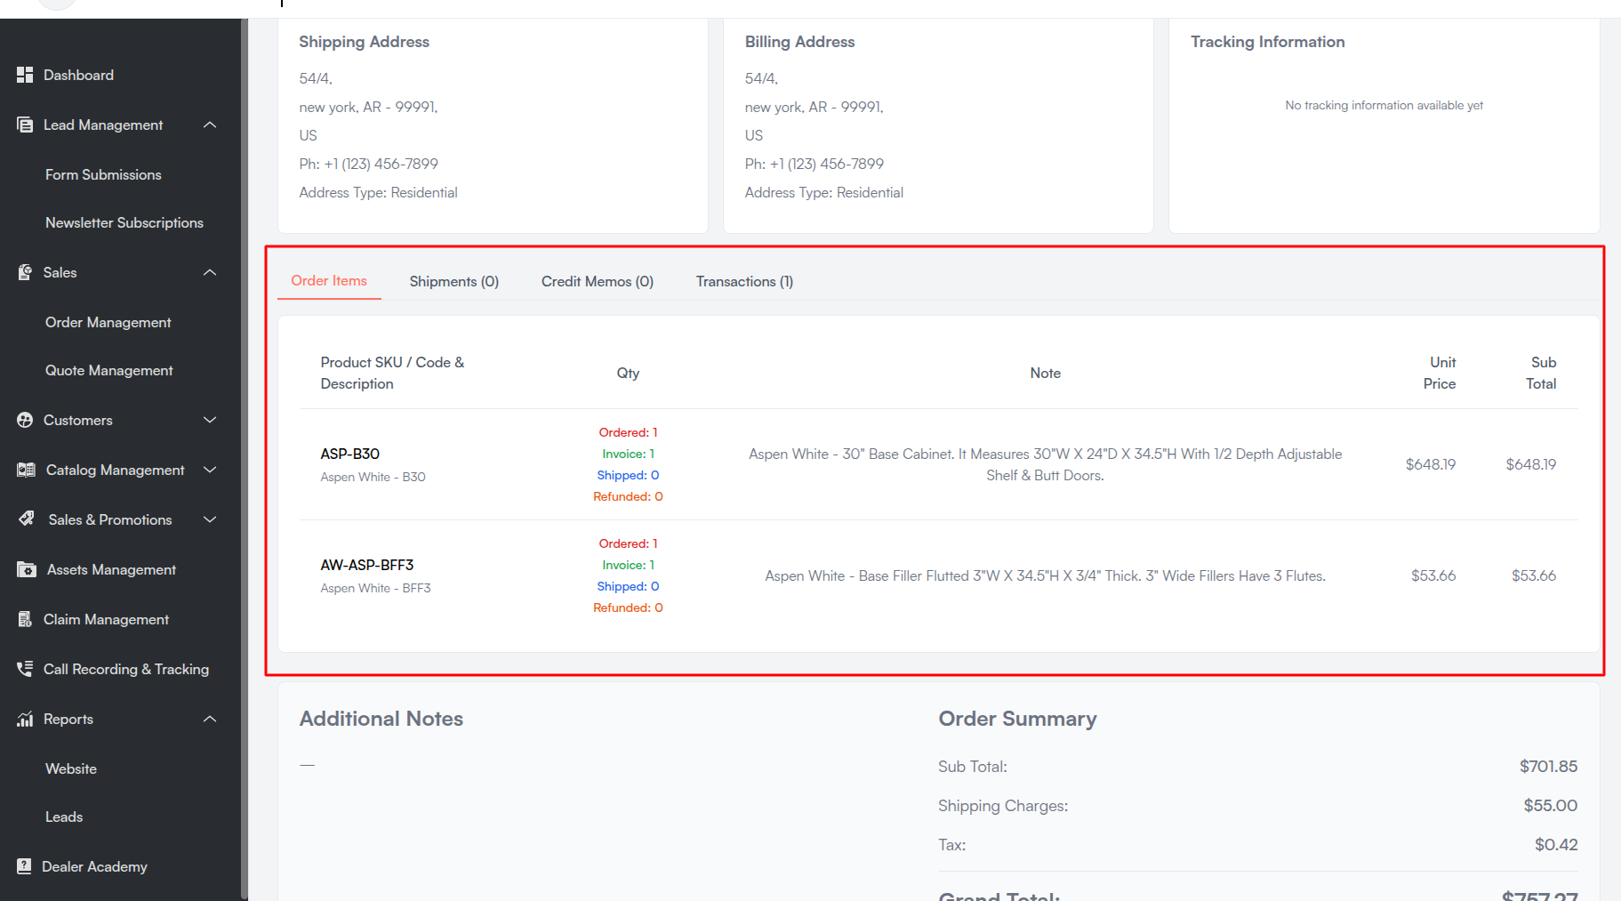
Task: Click the $648.19 unit price
Action: pyautogui.click(x=1431, y=464)
